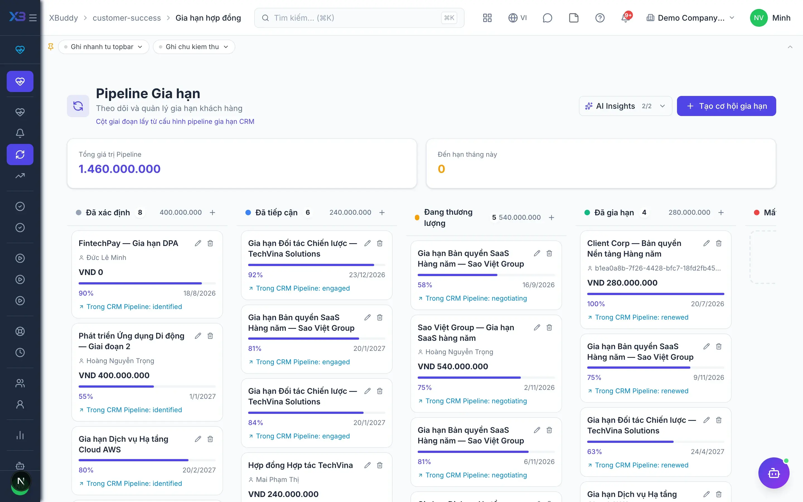Click the pin icon beside Ghi nhanh tu topbar
Image resolution: width=803 pixels, height=502 pixels.
[x=50, y=47]
